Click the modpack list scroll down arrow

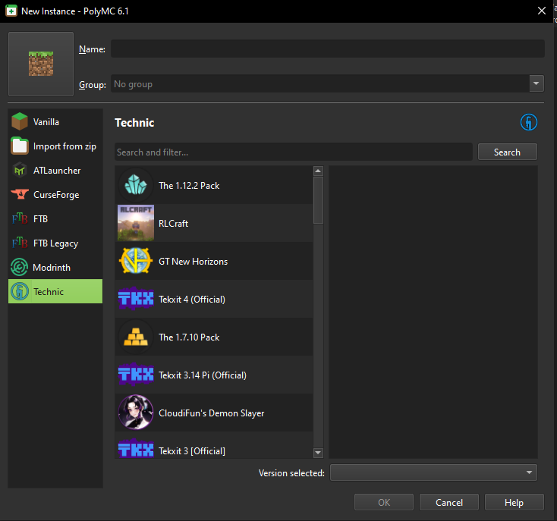318,453
